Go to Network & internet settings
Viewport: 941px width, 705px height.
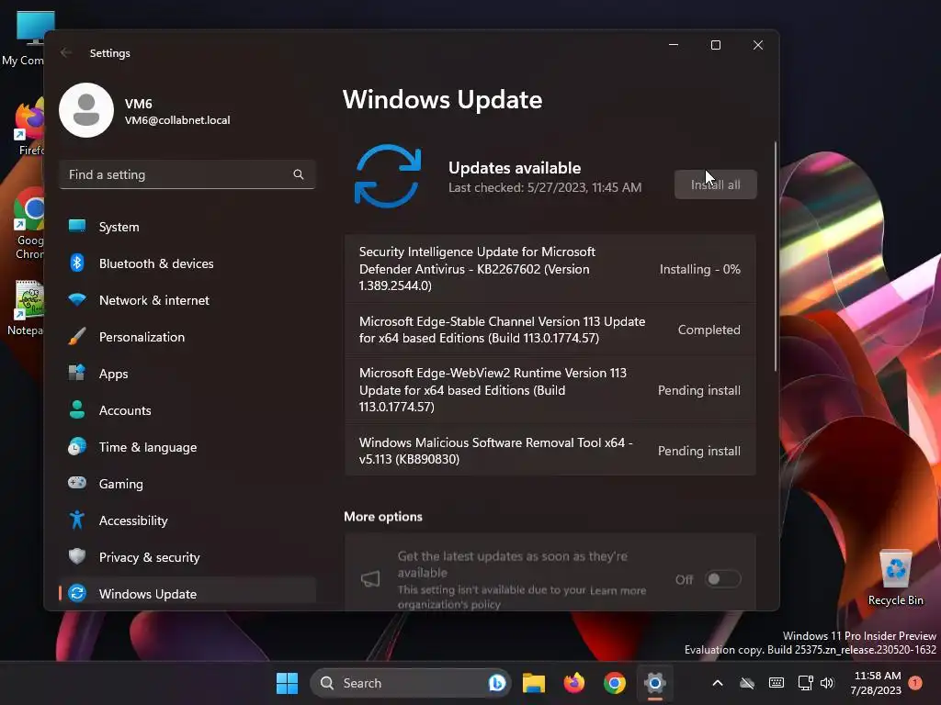(187, 300)
